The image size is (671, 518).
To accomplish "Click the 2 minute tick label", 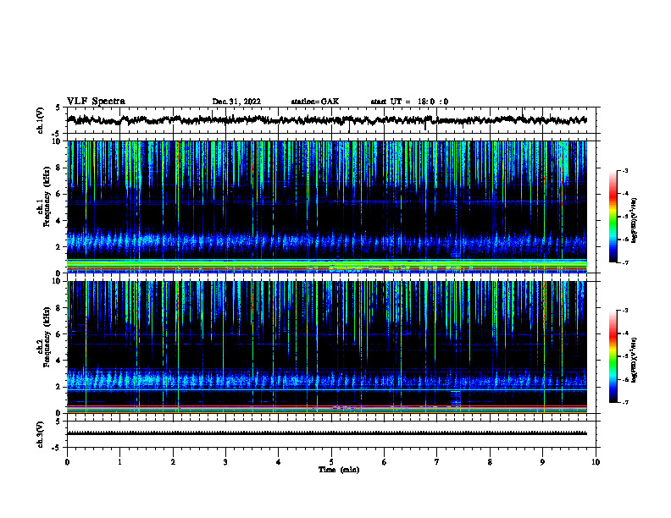I will (173, 462).
